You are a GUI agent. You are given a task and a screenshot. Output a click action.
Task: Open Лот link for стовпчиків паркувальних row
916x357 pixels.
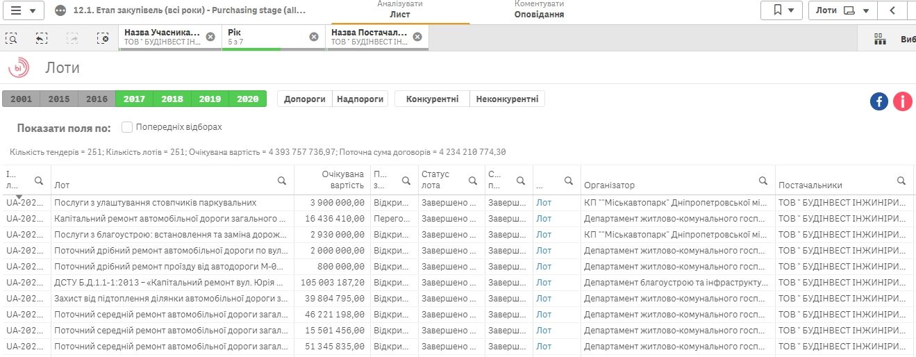point(544,203)
